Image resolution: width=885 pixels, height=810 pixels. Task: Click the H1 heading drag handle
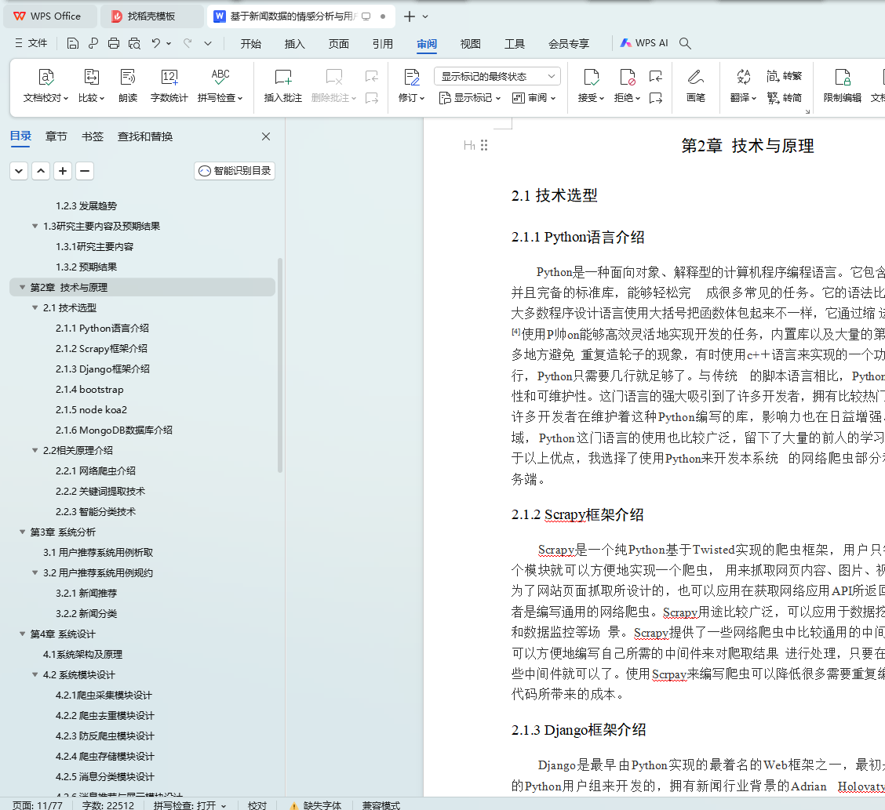[484, 146]
